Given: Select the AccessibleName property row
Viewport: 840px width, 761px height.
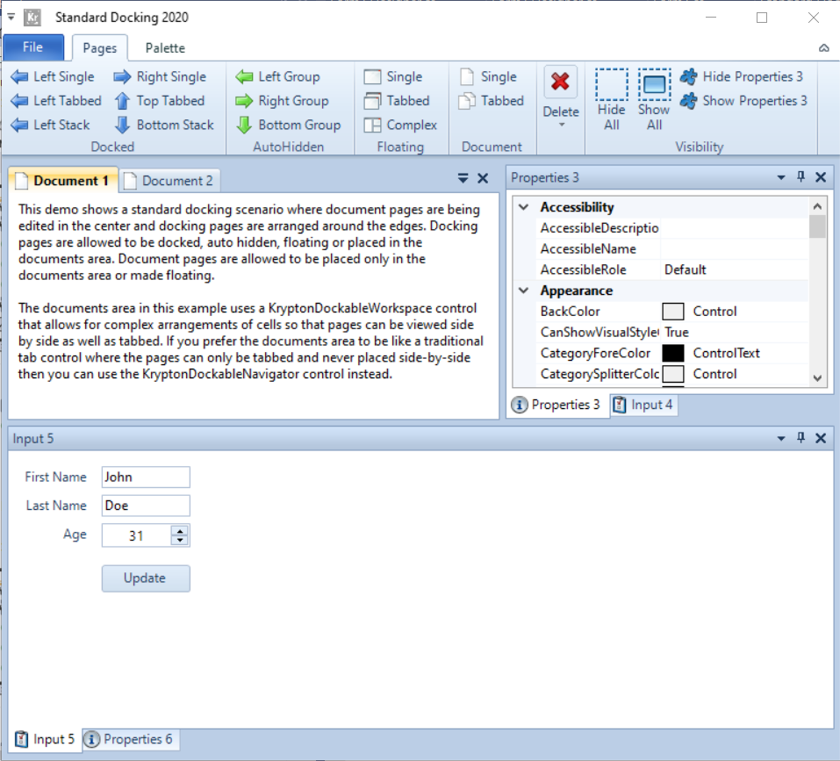Looking at the screenshot, I should coord(673,249).
